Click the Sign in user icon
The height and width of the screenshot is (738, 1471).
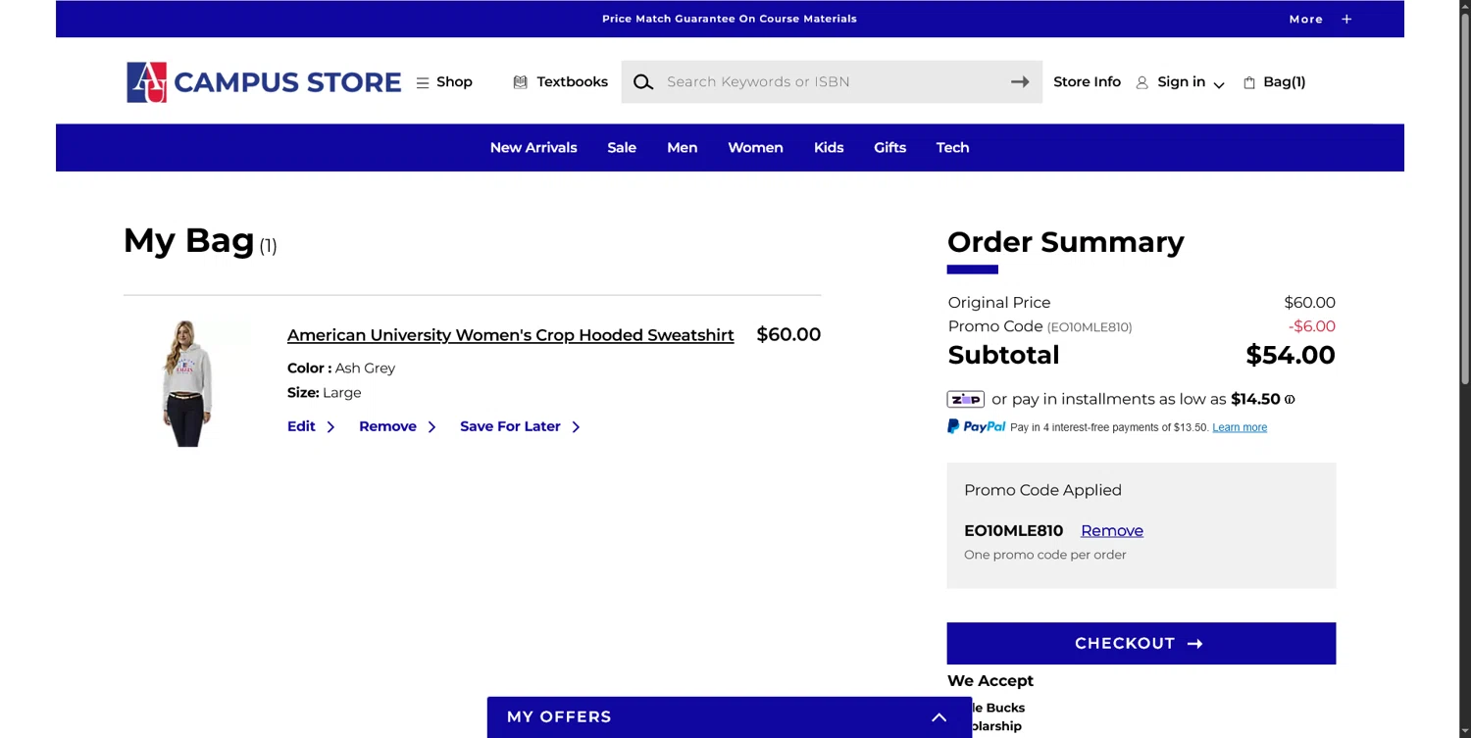[x=1141, y=83]
